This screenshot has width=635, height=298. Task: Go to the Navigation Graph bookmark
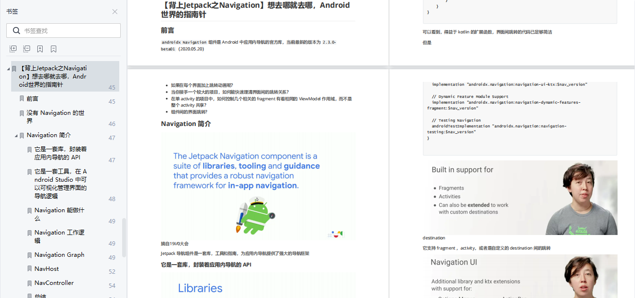click(60, 254)
